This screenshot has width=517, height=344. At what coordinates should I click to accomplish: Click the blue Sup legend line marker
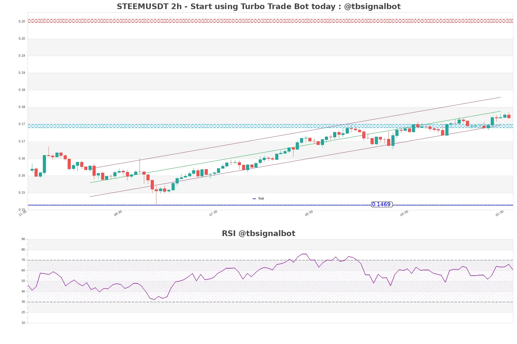[254, 199]
